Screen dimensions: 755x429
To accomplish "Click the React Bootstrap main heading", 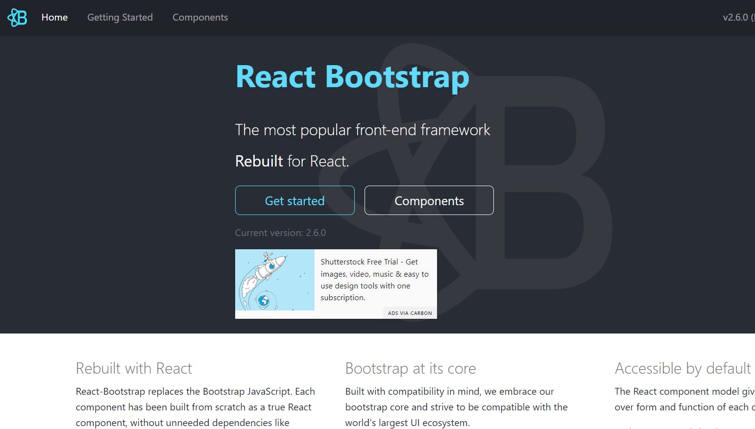I will [352, 77].
